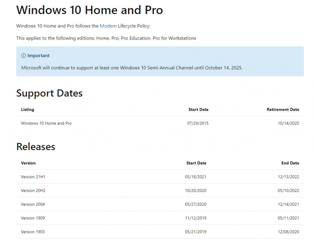Click the 05/11/2021 end date
The width and height of the screenshot is (315, 241).
pyautogui.click(x=288, y=218)
